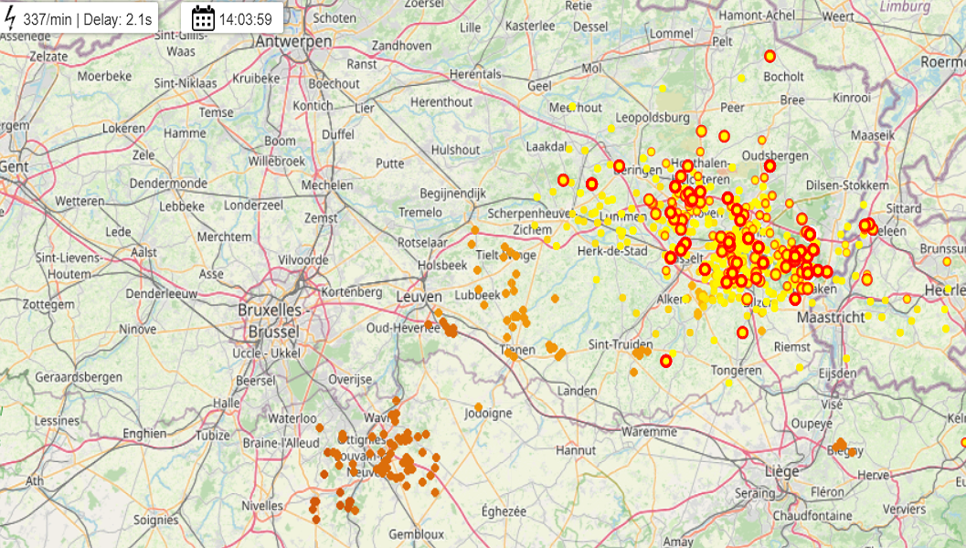This screenshot has height=548, width=966.
Task: Click the Waterloo town label
Action: (292, 418)
